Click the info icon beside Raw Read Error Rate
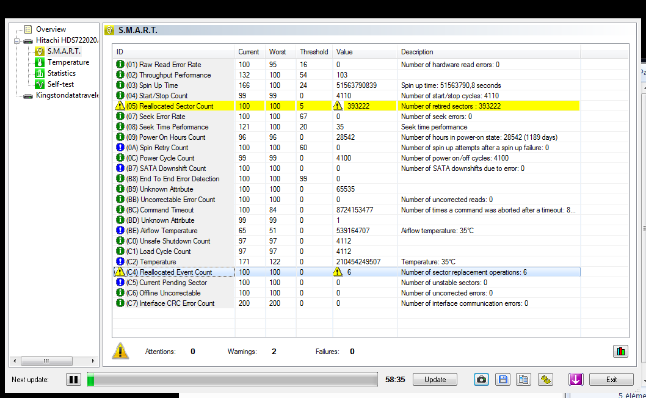 120,64
